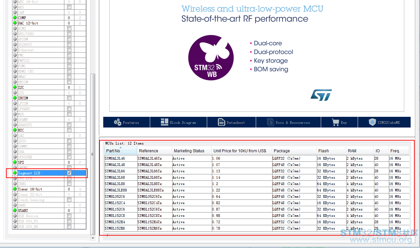Enable the RTC checkbox
The width and height of the screenshot is (420, 248).
[x=69, y=130]
